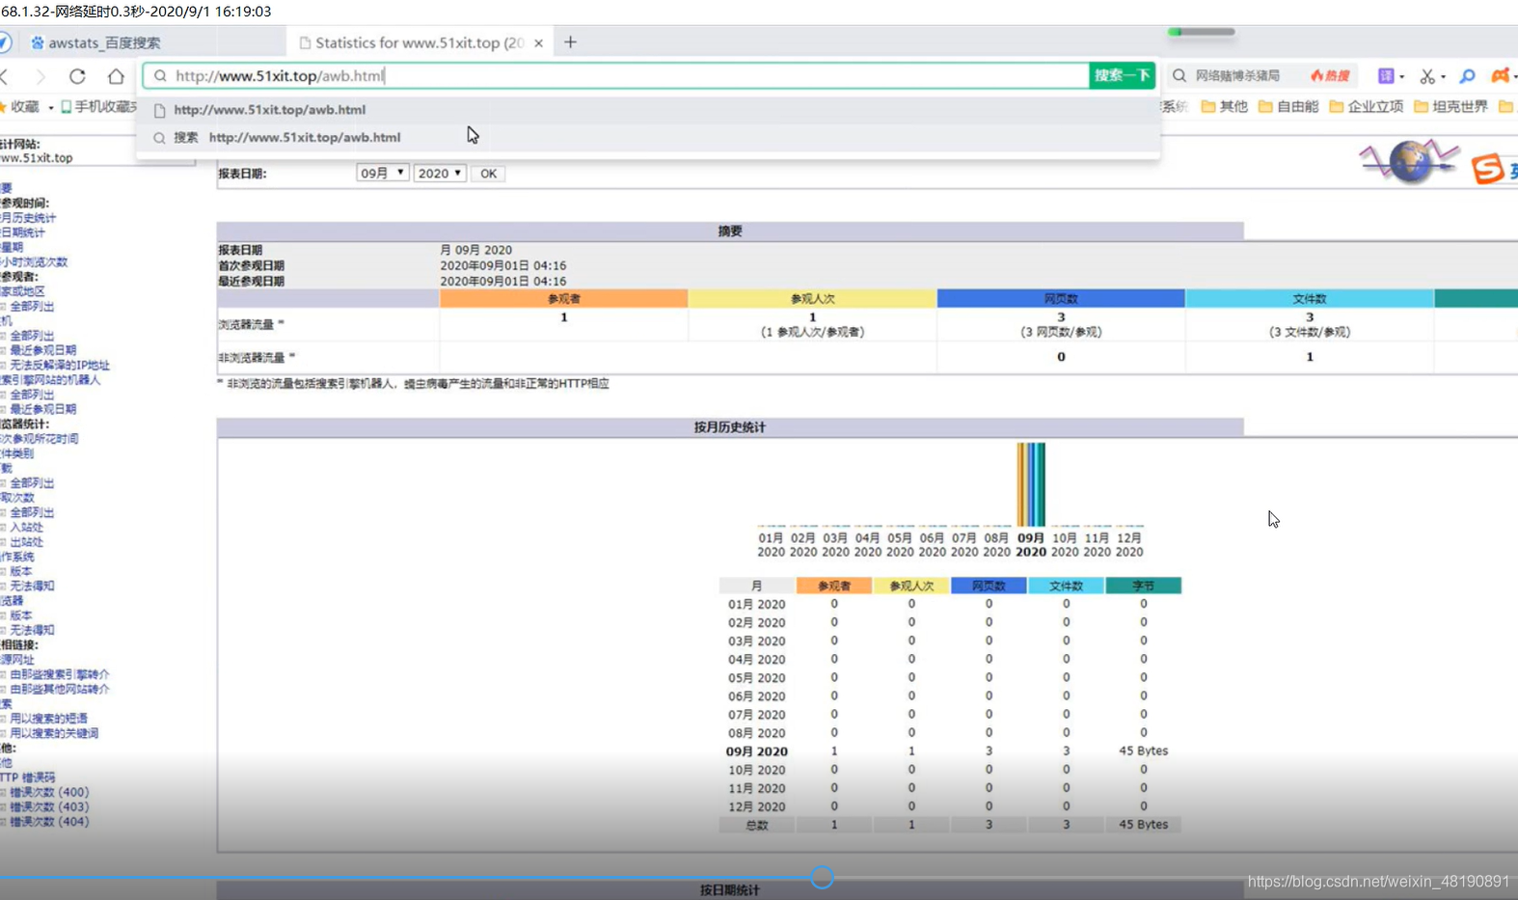Open the month dropdown showing 09月
The width and height of the screenshot is (1518, 900).
coord(382,174)
